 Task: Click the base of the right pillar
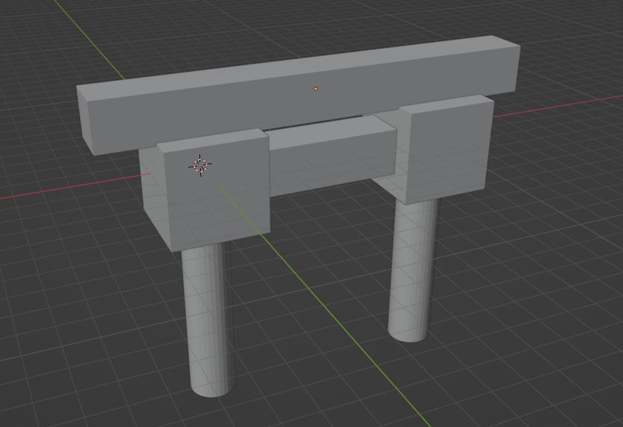(x=408, y=333)
